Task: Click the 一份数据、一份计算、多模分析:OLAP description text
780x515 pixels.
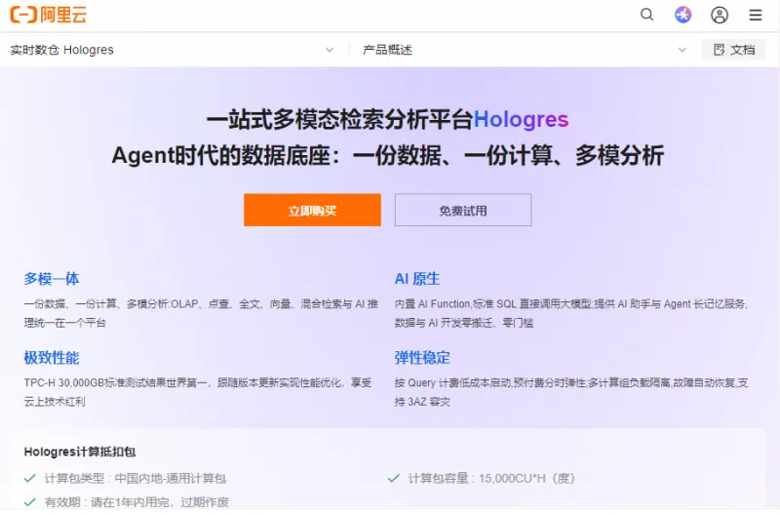Action: pos(201,313)
